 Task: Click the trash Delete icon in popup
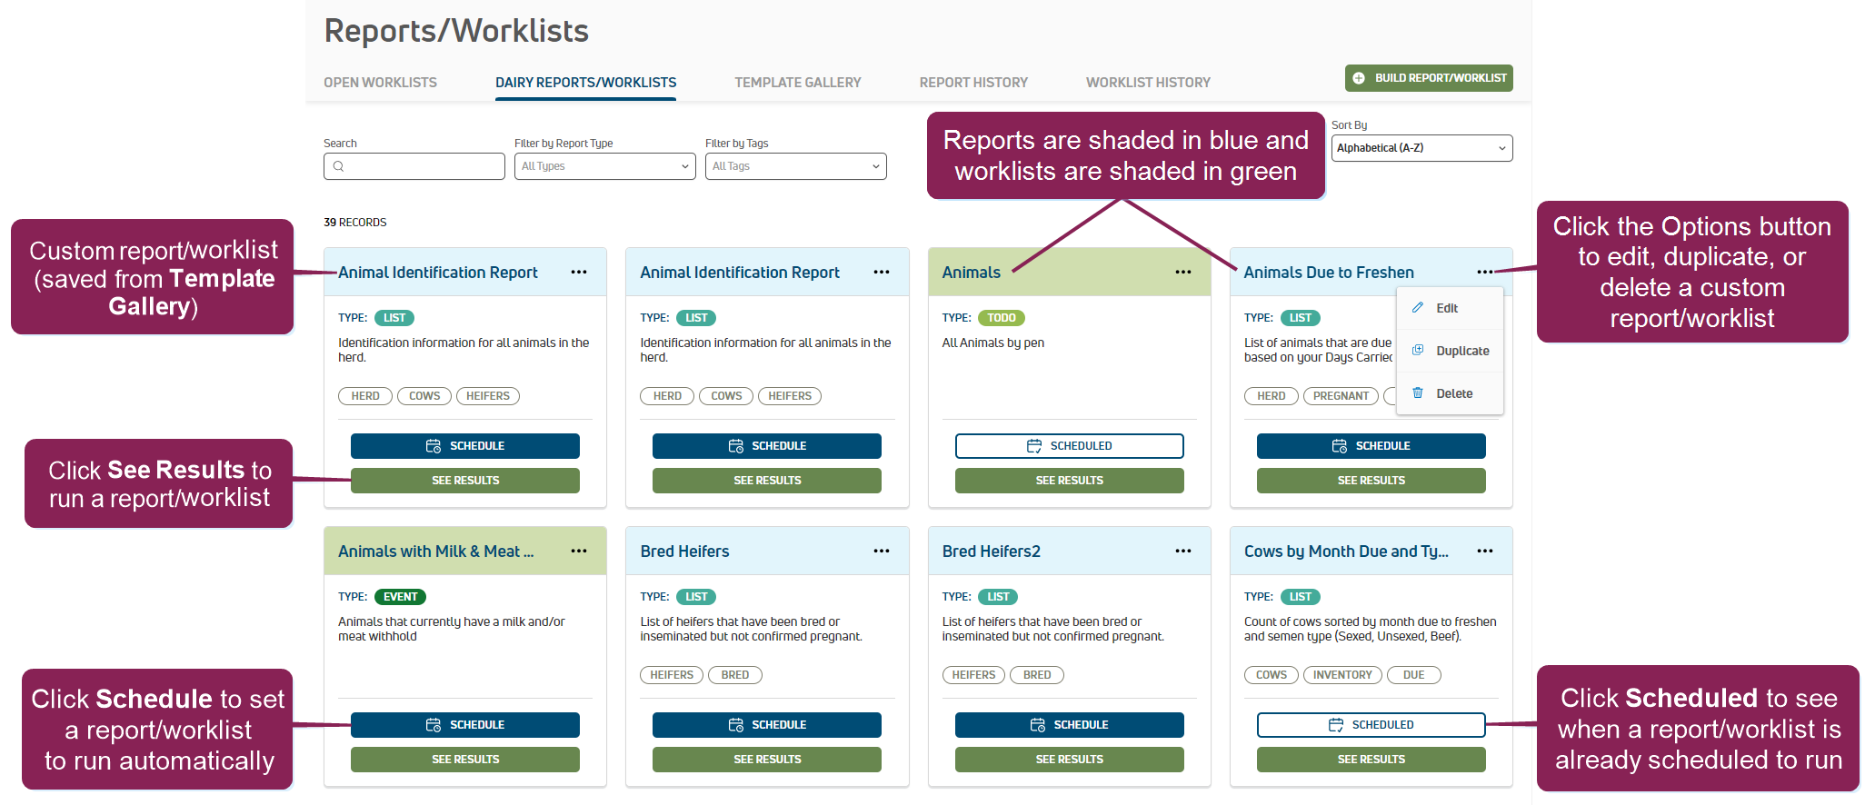(1417, 393)
